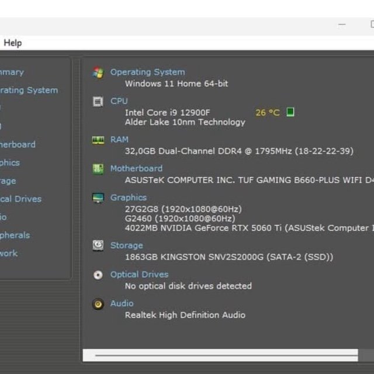Open the Operating System heading link
374x374 pixels.
point(147,72)
